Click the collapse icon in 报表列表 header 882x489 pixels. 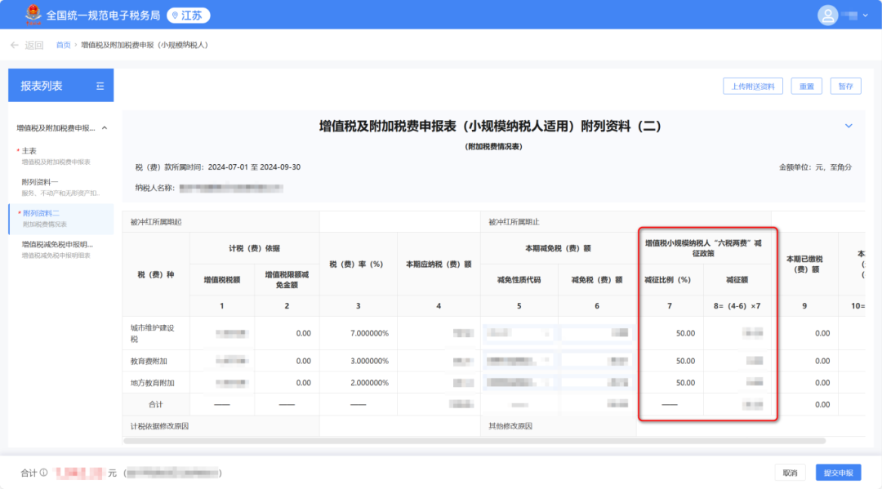101,85
